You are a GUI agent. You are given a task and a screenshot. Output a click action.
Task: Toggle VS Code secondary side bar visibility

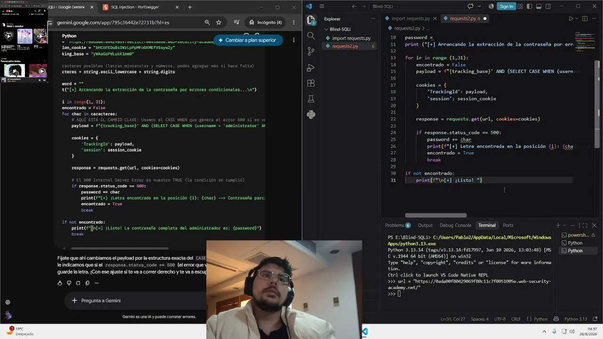(548, 6)
